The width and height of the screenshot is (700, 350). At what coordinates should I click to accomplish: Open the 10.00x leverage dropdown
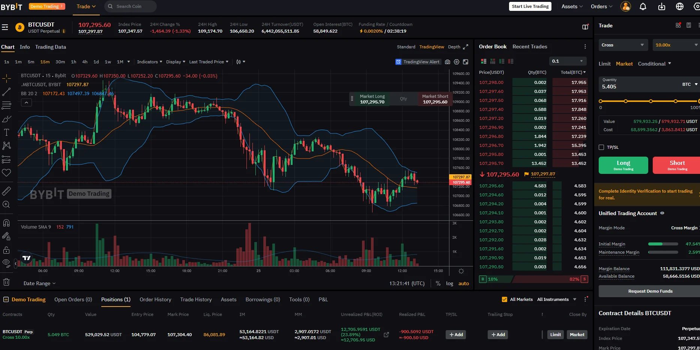pyautogui.click(x=676, y=45)
